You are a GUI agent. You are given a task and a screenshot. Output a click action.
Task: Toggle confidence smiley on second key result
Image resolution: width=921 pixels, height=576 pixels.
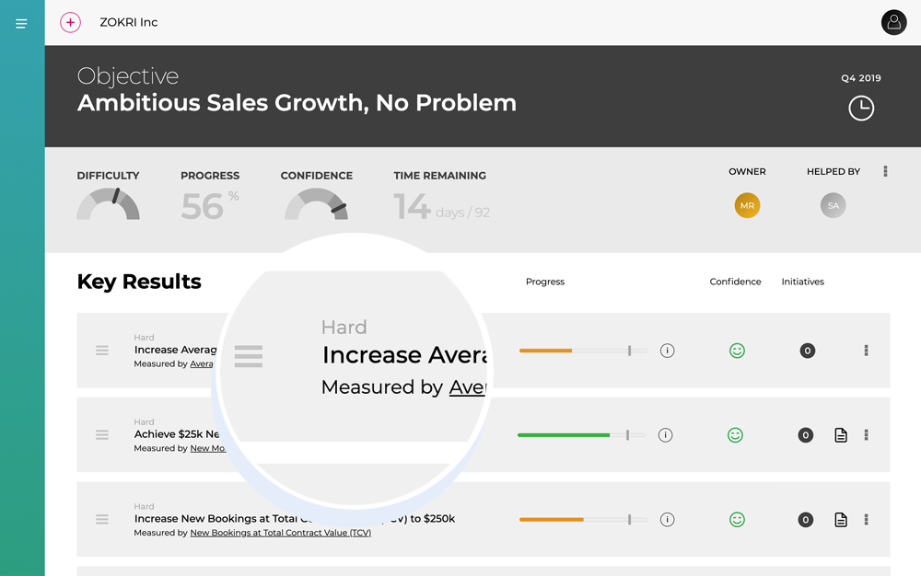pos(735,435)
